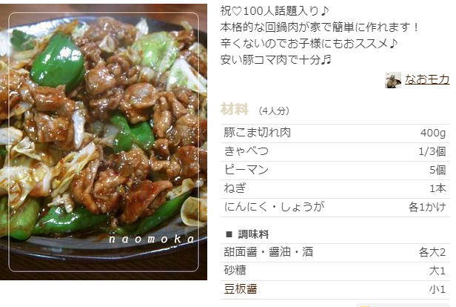This screenshot has height=307, width=456.
Task: Click the きゃべつ ingredient row
Action: coord(335,152)
